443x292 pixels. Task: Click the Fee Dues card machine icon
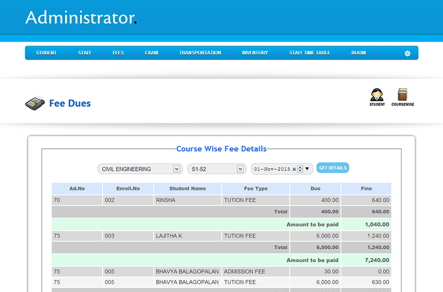pos(34,103)
